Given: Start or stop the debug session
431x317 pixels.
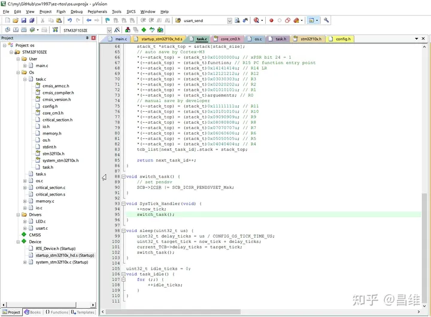Looking at the screenshot, I should pyautogui.click(x=257, y=20).
